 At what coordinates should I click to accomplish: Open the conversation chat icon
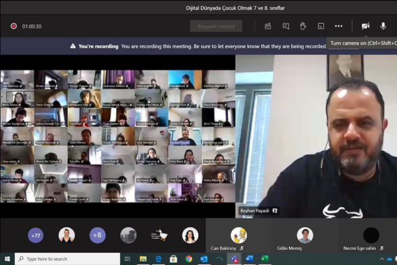(x=285, y=26)
